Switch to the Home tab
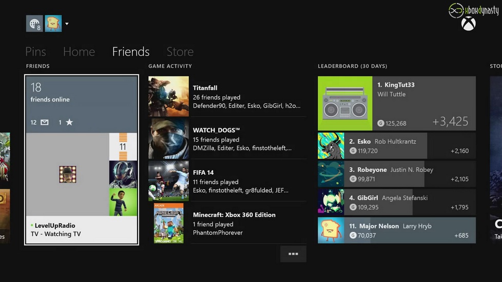 tap(79, 52)
